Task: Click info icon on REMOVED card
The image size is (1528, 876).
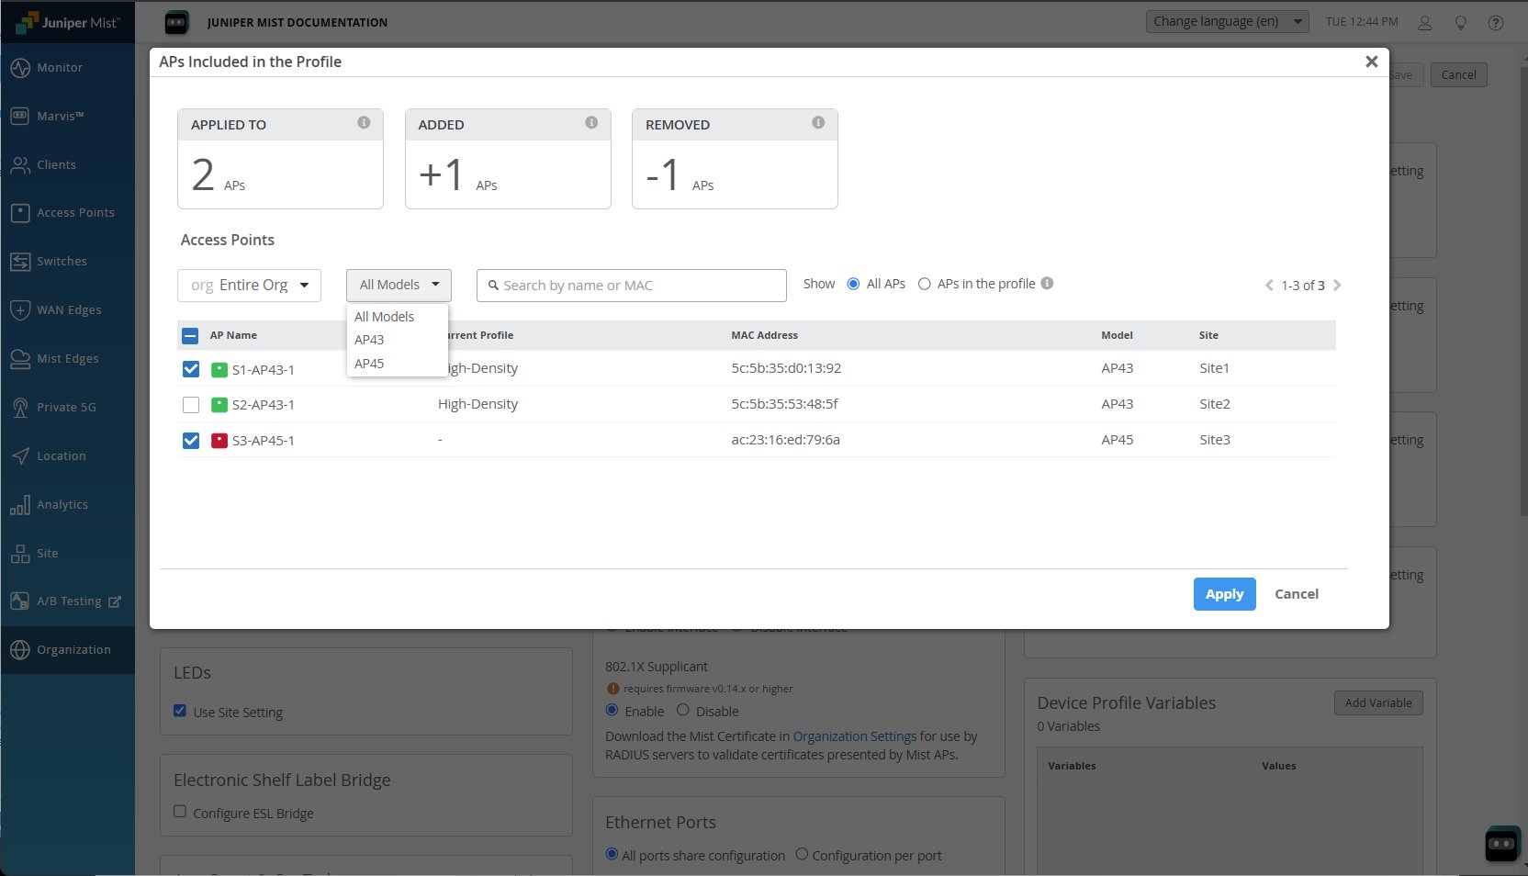Action: (818, 122)
